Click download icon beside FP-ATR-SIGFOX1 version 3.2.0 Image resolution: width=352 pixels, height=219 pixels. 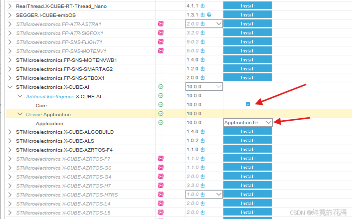tap(203, 33)
